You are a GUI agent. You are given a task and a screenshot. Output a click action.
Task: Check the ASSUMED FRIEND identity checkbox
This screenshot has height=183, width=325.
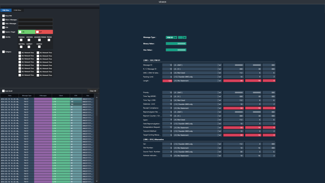click(x=39, y=40)
